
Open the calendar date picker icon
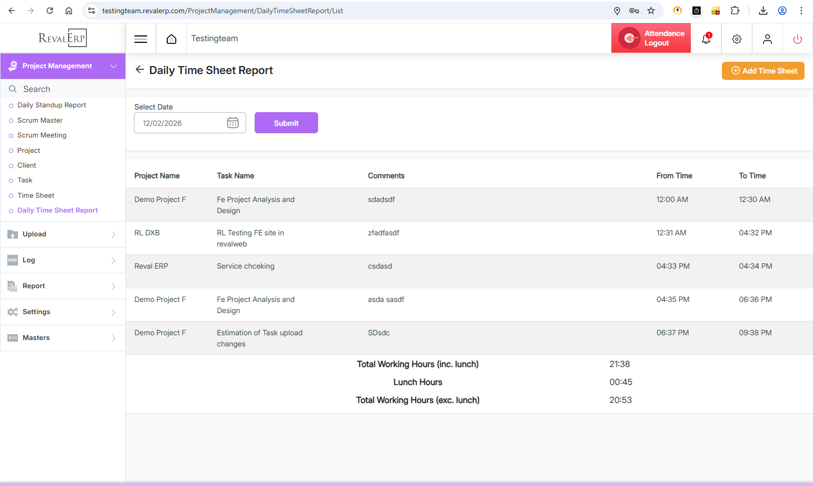tap(233, 123)
